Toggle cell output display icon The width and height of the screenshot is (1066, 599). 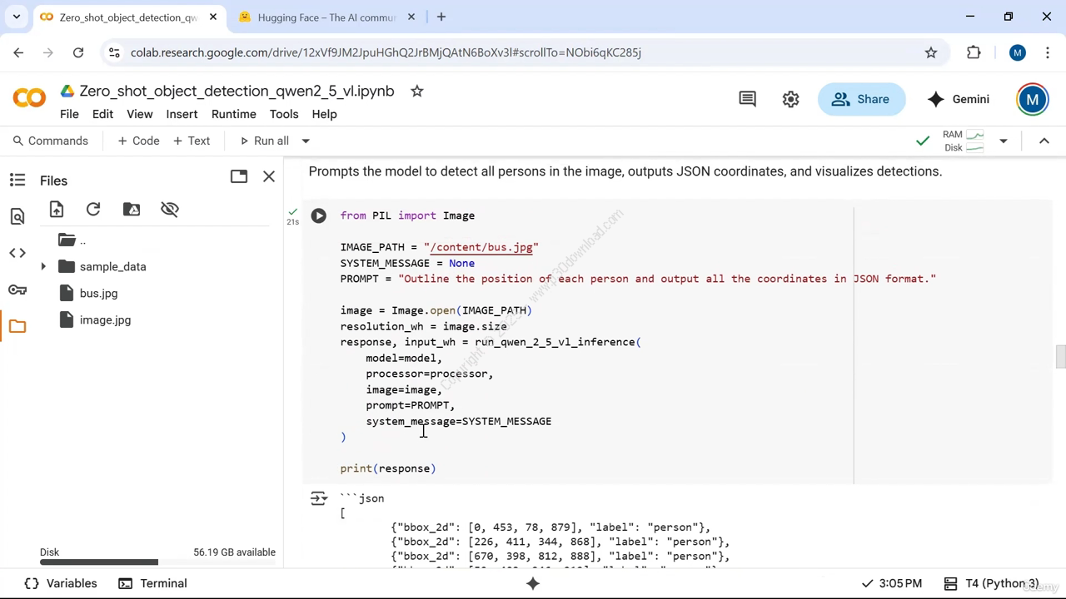(319, 499)
